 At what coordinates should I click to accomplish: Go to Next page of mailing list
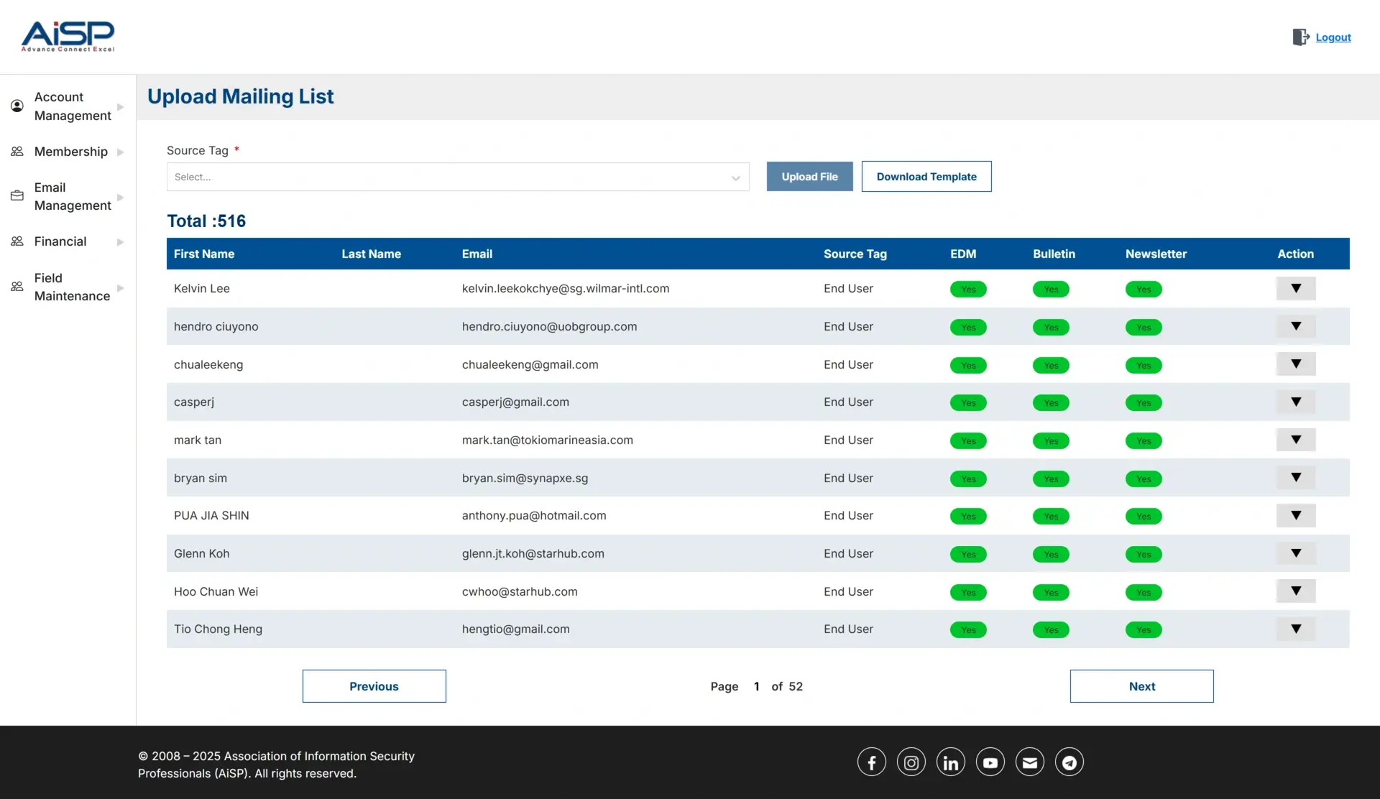(x=1141, y=686)
